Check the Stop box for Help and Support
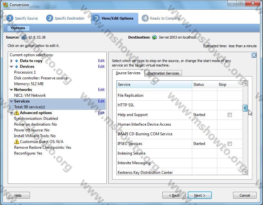Image resolution: width=263 pixels, height=205 pixels. [230, 115]
